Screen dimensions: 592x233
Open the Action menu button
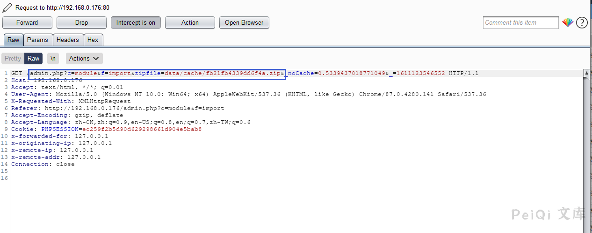pos(190,22)
